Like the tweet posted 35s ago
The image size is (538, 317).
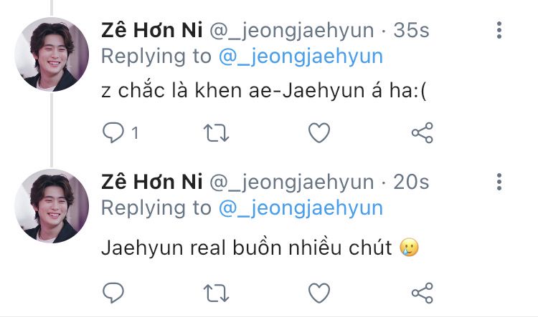coord(319,133)
